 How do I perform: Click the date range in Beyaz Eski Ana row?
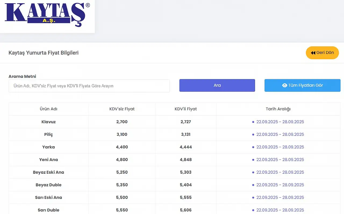click(280, 172)
